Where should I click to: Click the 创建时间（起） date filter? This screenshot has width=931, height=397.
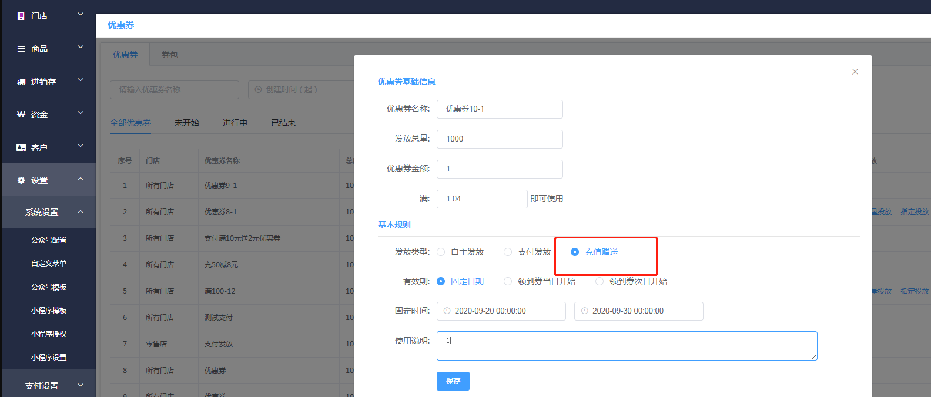[x=301, y=90]
